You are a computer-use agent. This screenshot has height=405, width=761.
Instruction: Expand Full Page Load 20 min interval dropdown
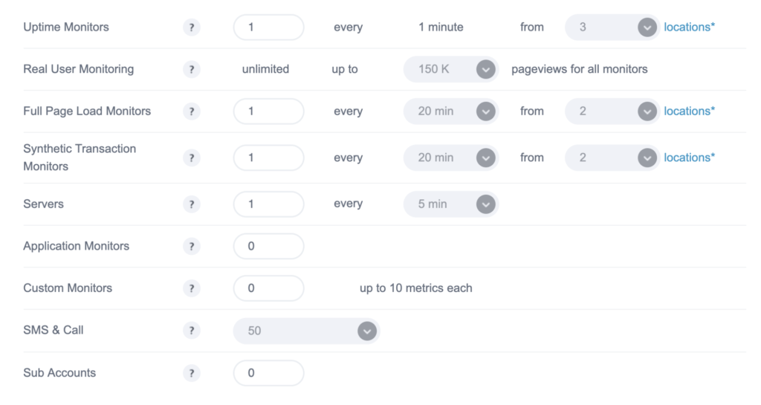tap(451, 111)
